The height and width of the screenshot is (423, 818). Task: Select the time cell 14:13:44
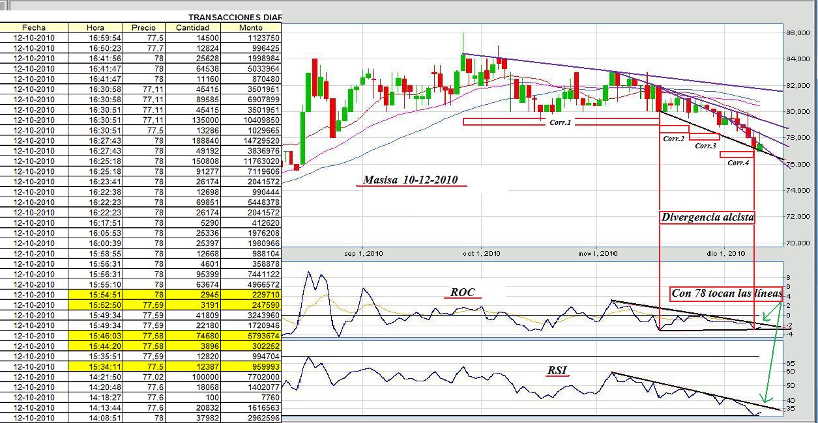(95, 408)
